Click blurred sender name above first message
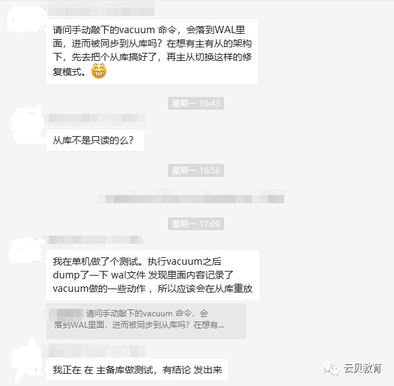Image resolution: width=394 pixels, height=386 pixels. click(x=102, y=12)
